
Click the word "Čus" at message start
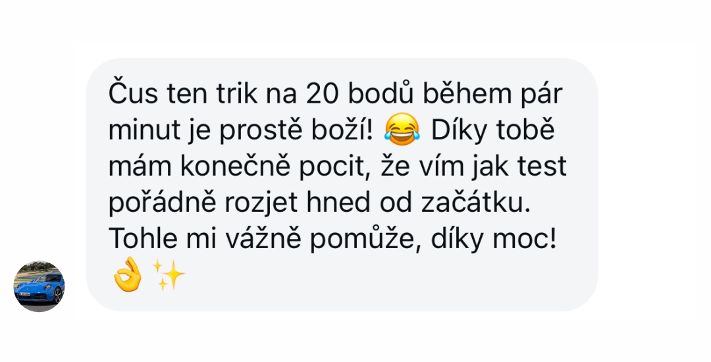pyautogui.click(x=133, y=93)
